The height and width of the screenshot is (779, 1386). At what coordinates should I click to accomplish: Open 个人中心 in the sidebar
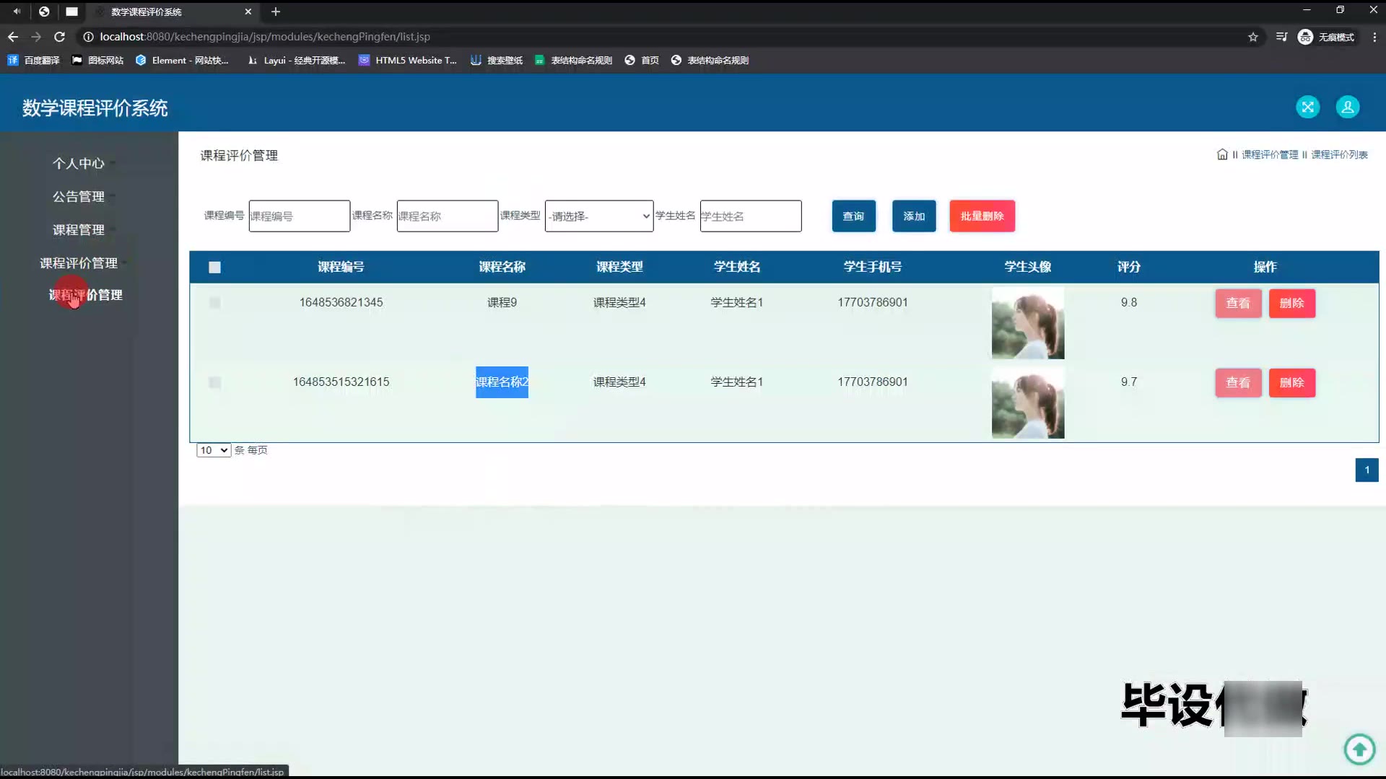coord(79,164)
